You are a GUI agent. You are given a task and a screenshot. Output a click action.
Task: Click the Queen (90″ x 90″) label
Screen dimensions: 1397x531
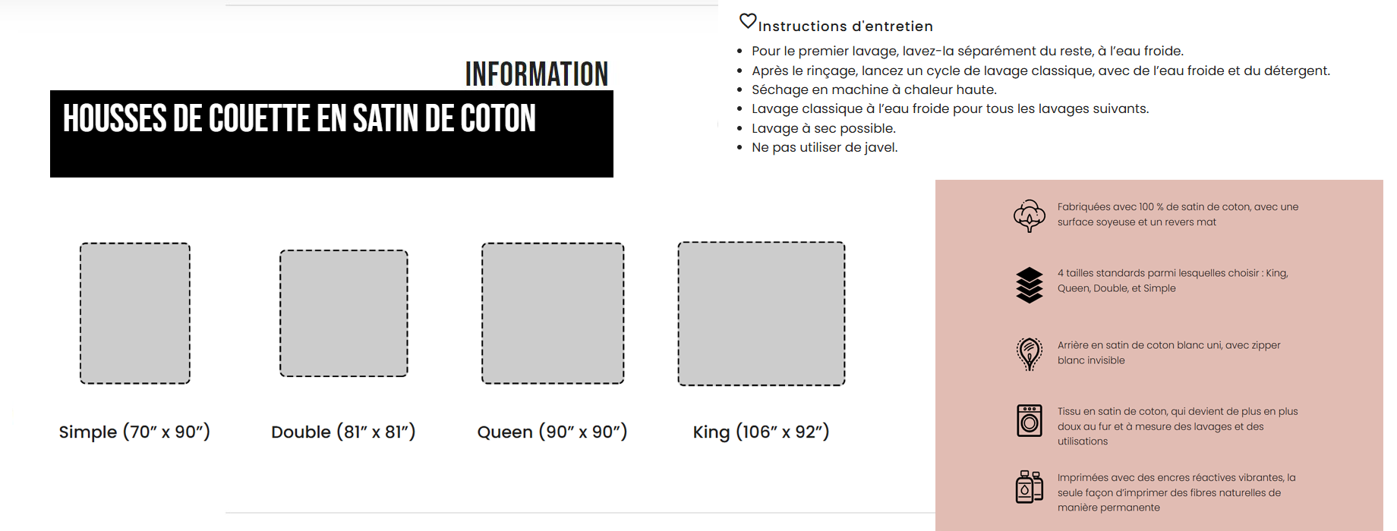coord(552,432)
